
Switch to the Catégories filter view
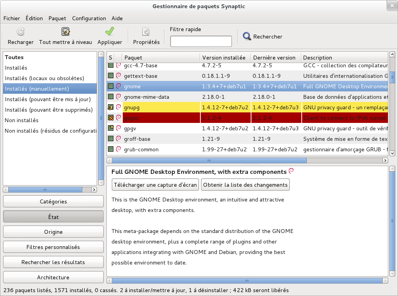coord(53,201)
